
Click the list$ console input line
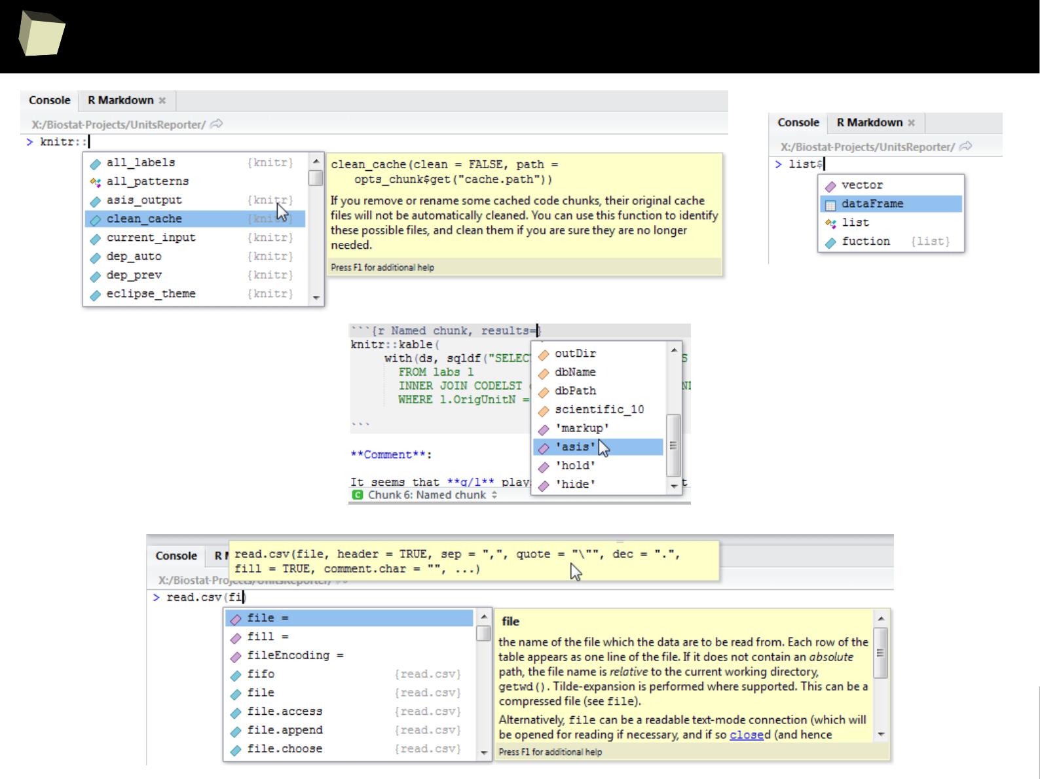pos(887,164)
